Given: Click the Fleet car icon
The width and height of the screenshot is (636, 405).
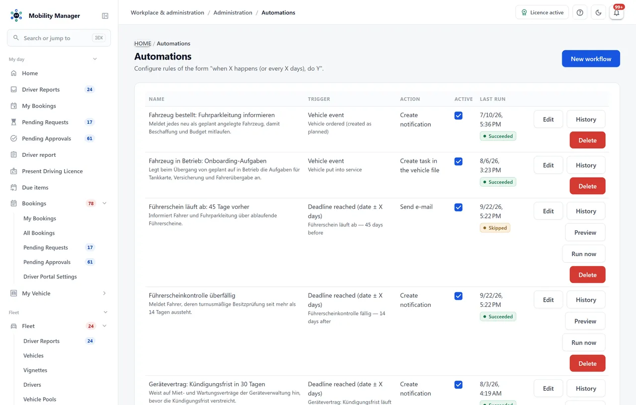Looking at the screenshot, I should tap(14, 326).
